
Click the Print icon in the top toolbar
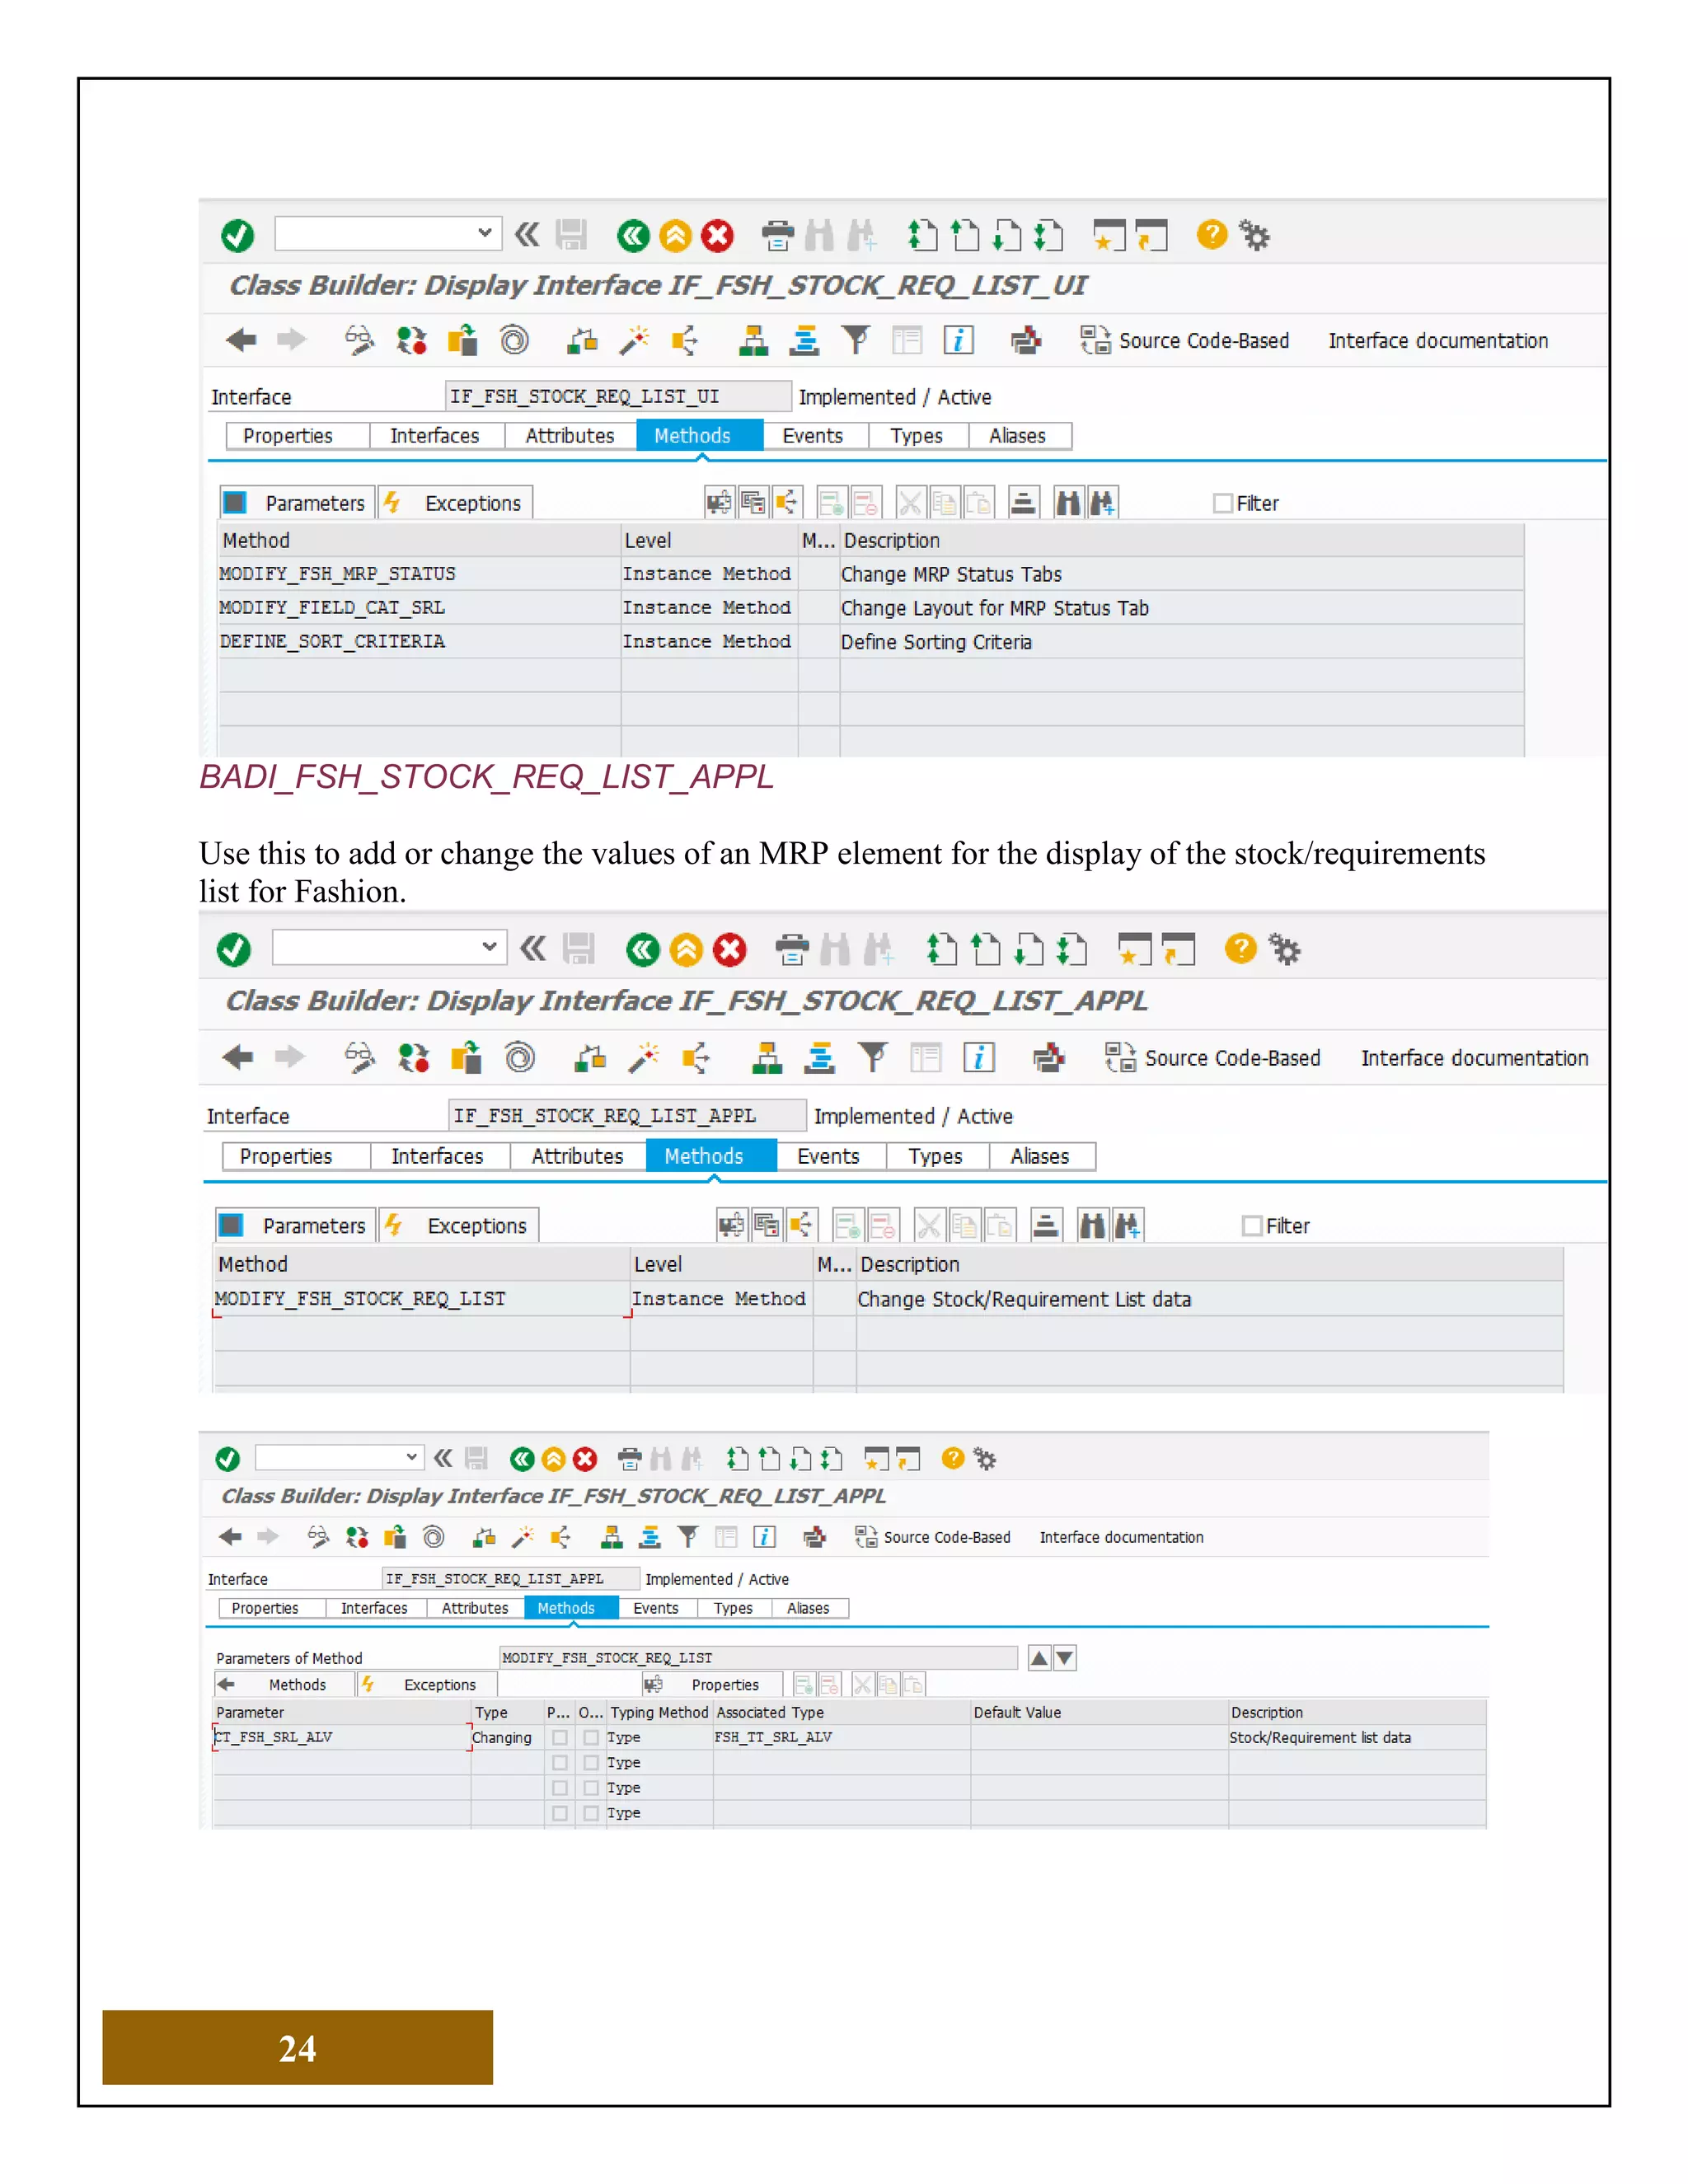[777, 236]
